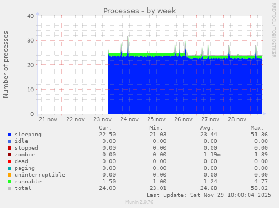Click the 'idle' legend label
This screenshot has width=279, height=208.
21,141
